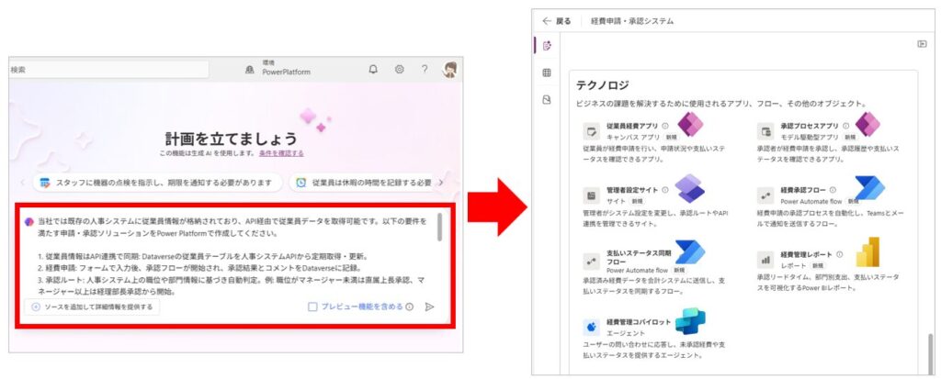This screenshot has width=941, height=379.
Task: Click the agent tile icon of 経費管理コパイロット
Action: 592,327
